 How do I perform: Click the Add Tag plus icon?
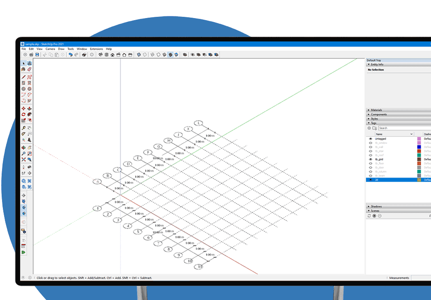[369, 128]
